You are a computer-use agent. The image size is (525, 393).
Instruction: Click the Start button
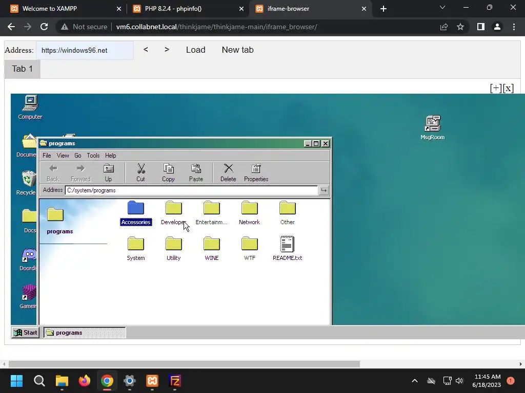click(26, 333)
